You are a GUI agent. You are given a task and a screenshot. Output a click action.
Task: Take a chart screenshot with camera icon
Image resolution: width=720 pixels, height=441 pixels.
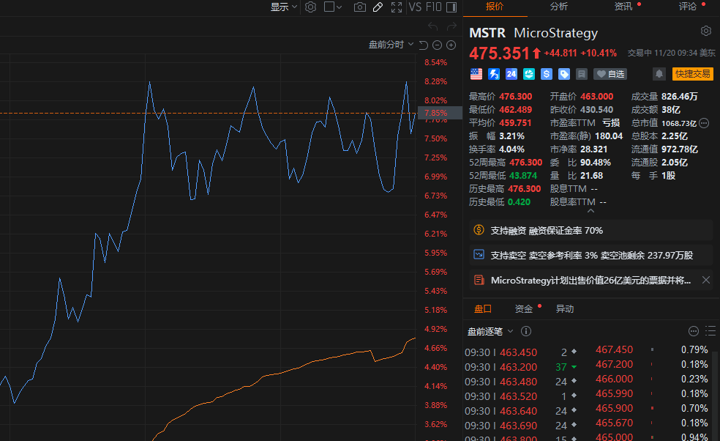359,7
